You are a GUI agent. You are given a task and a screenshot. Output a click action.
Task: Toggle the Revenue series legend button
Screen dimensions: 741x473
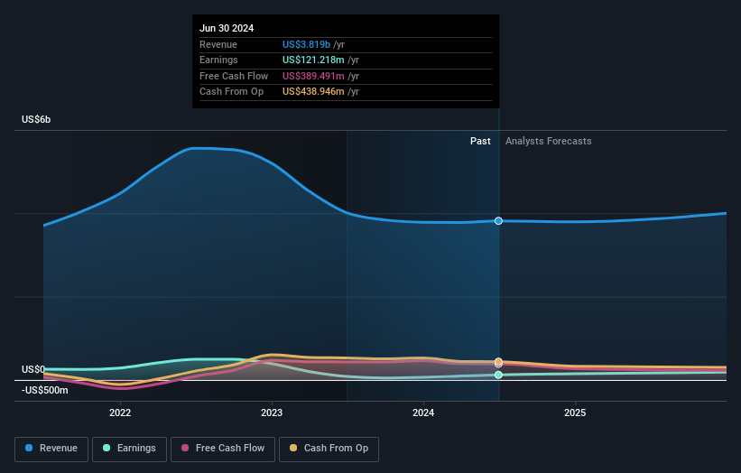coord(51,449)
